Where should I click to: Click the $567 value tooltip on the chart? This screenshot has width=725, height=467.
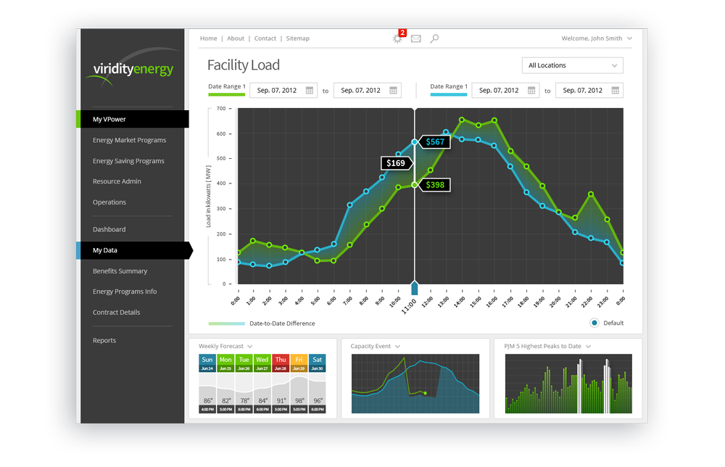434,141
